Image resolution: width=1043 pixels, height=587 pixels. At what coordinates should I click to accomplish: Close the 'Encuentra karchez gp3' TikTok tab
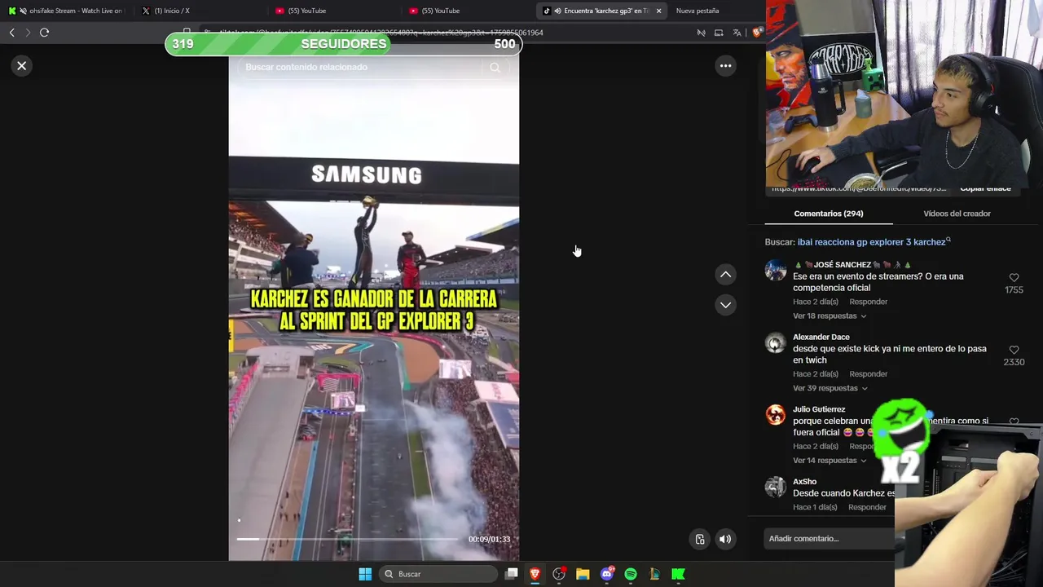[x=658, y=11]
